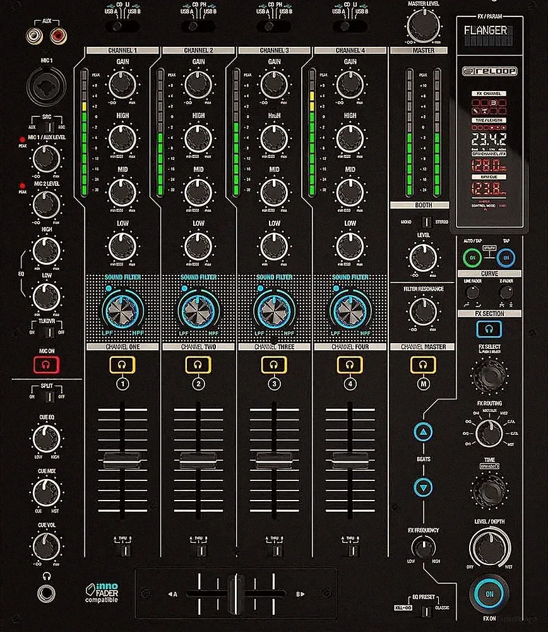
Task: Click the MIC 2 LEVEL knob
Action: click(46, 204)
